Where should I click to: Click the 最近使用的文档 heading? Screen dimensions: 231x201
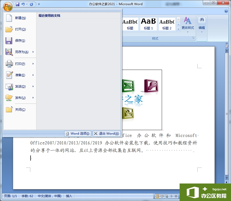pyautogui.click(x=49, y=16)
